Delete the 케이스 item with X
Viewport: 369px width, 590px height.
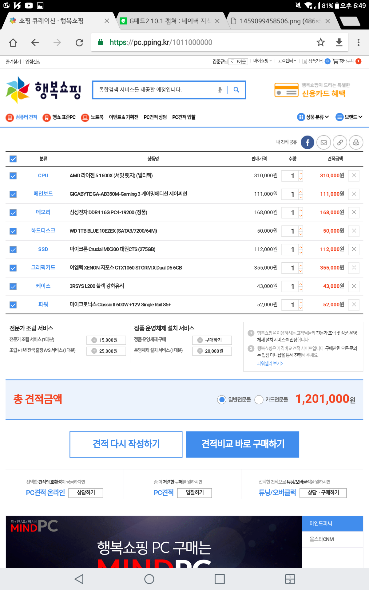click(354, 286)
